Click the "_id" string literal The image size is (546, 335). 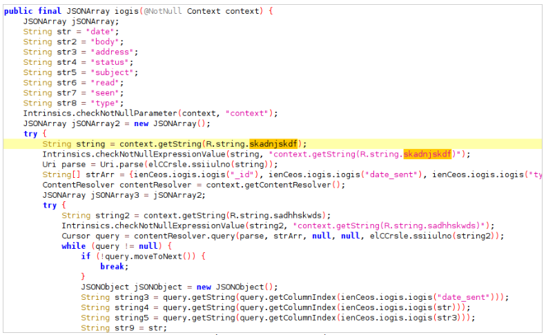pyautogui.click(x=242, y=174)
